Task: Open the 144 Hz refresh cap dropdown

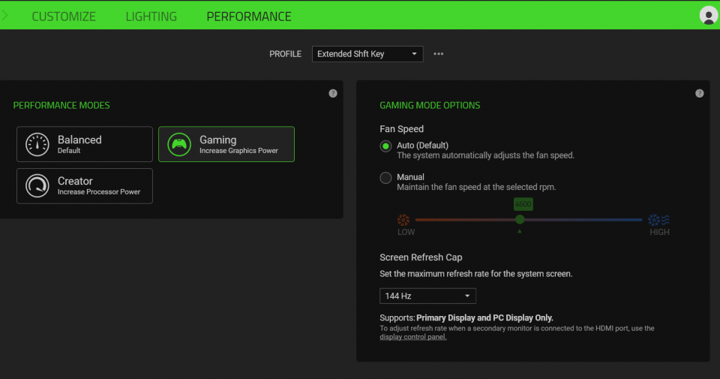Action: click(x=427, y=296)
